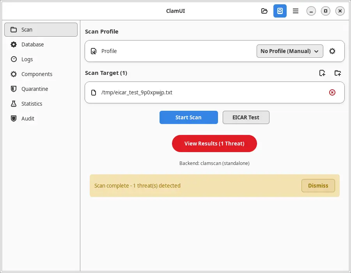Add a file to scan targets

click(x=322, y=73)
